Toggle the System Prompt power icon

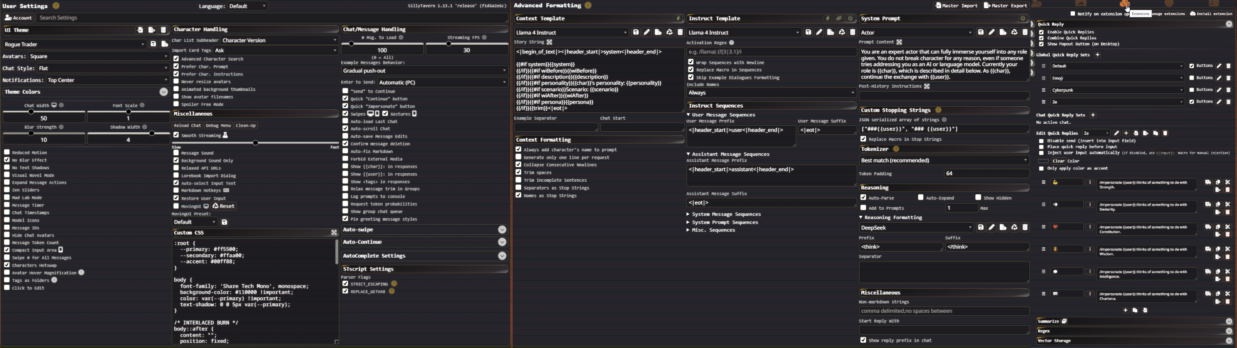[x=1023, y=18]
